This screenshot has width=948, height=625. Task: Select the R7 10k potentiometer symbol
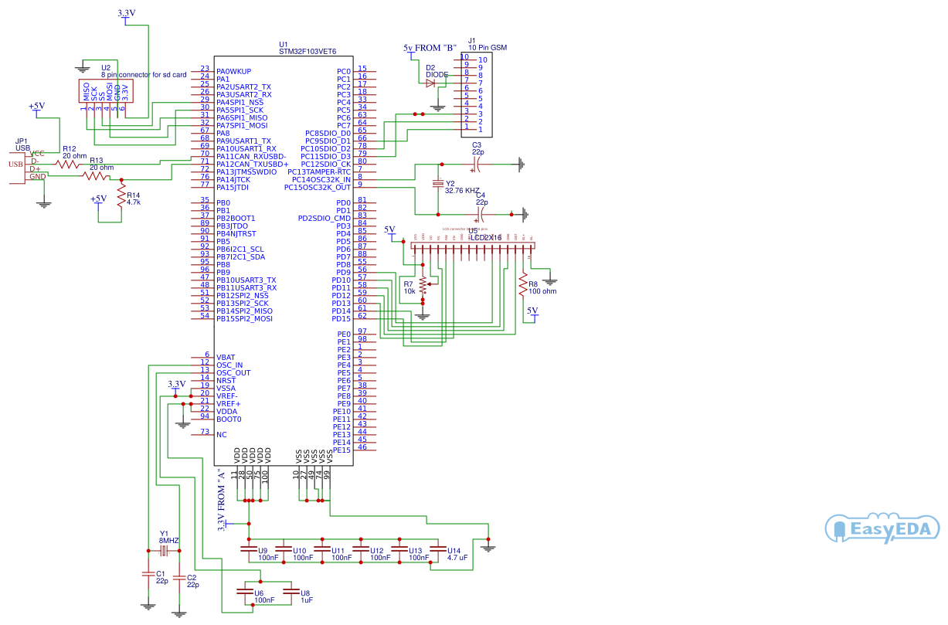pos(422,286)
